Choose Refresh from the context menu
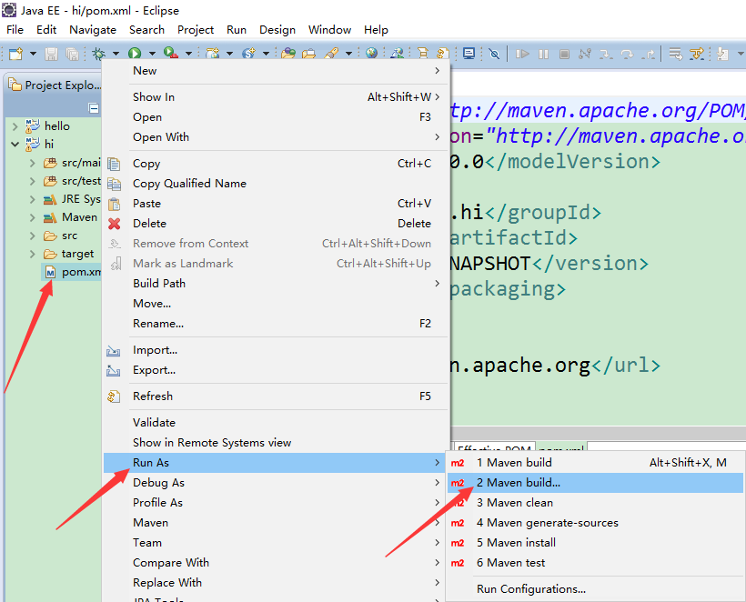The image size is (746, 602). [x=277, y=396]
